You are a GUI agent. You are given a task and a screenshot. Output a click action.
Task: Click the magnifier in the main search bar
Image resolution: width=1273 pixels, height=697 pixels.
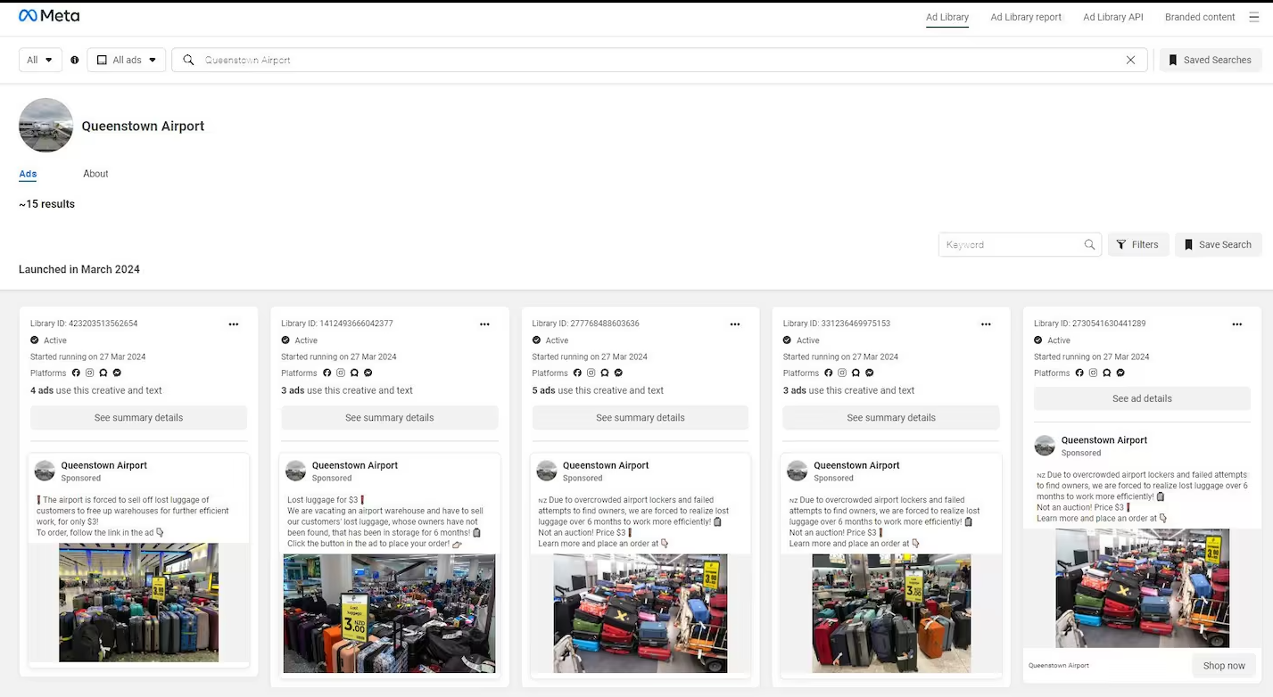point(188,60)
